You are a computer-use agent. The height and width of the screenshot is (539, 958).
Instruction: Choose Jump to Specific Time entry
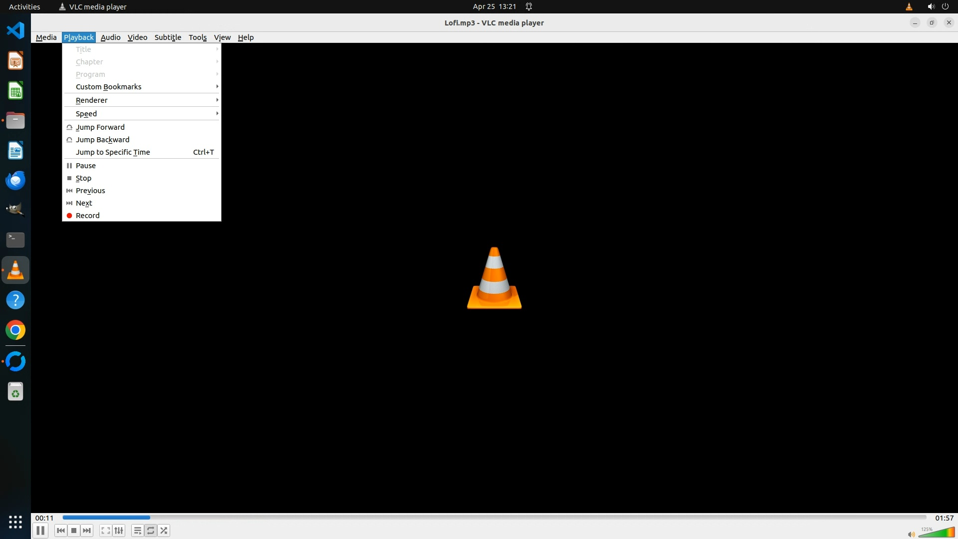113,152
